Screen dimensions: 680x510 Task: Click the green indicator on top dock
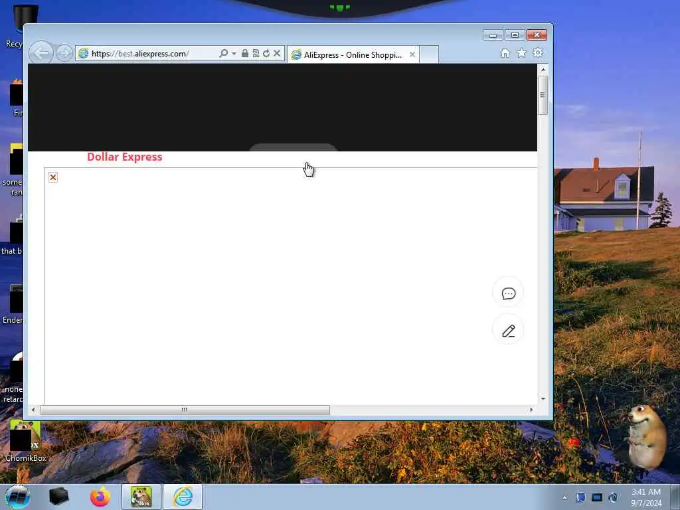pos(339,7)
